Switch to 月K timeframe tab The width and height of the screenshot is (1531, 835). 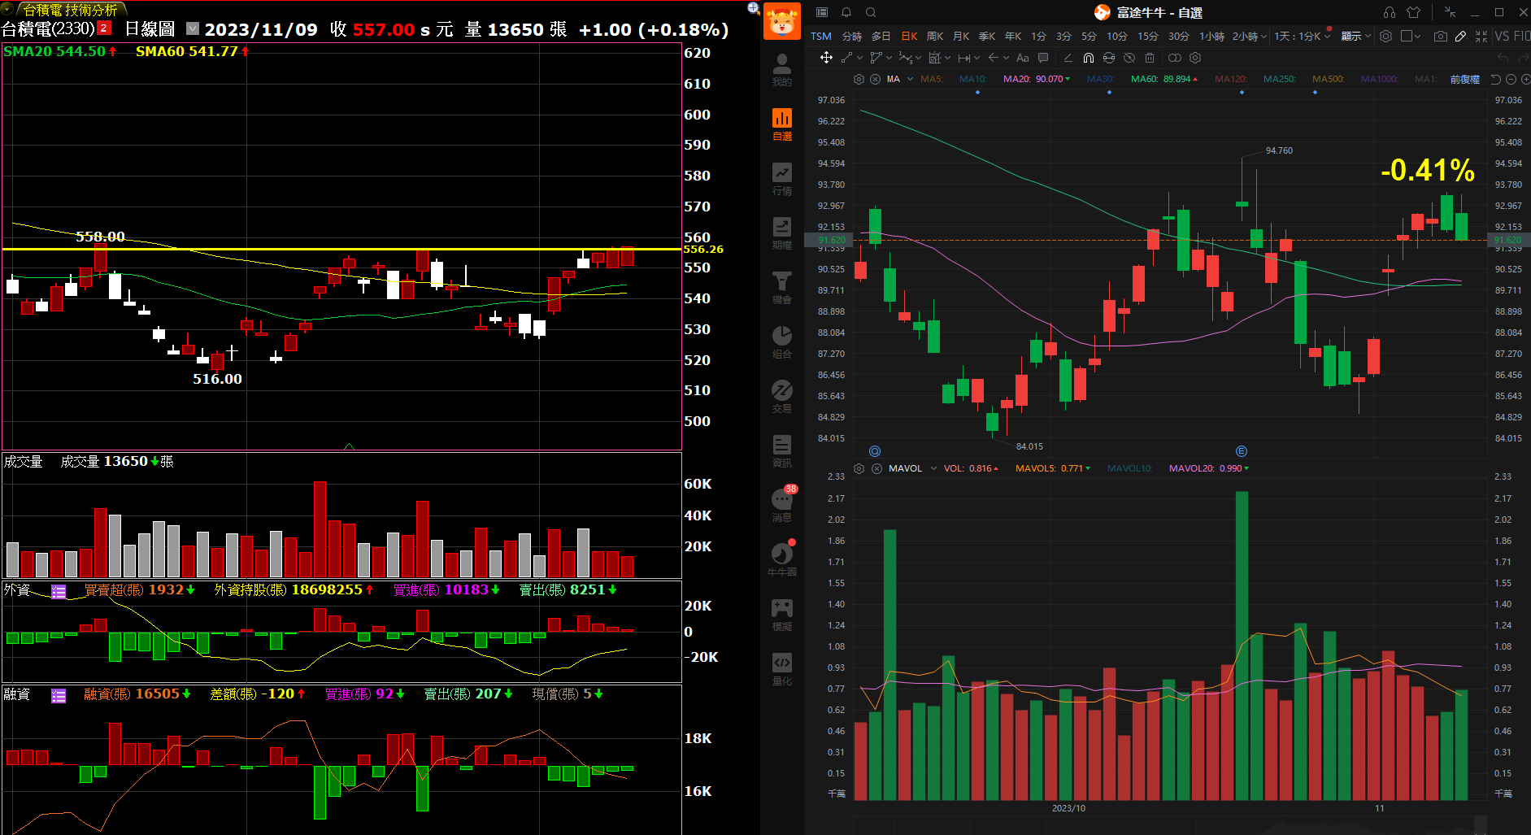click(961, 36)
